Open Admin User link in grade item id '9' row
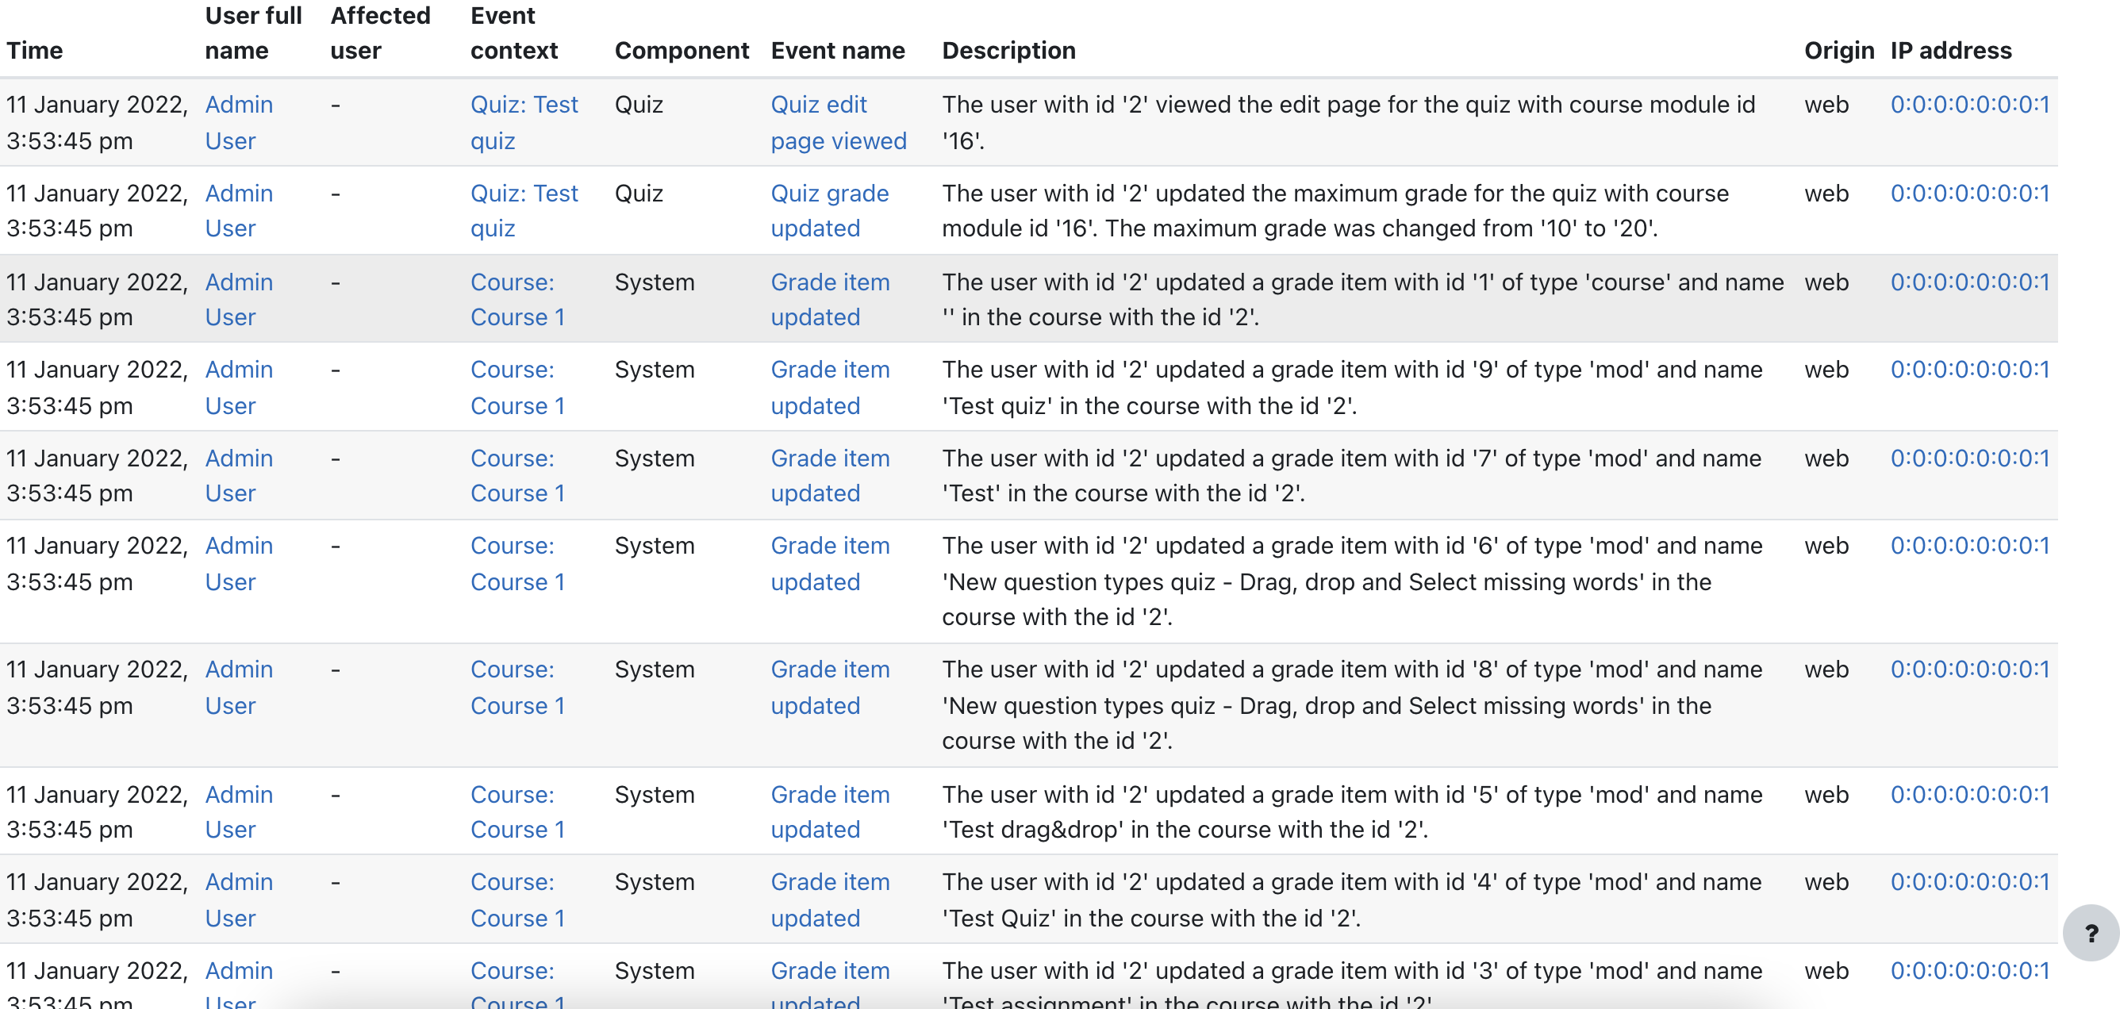The height and width of the screenshot is (1009, 2120). [x=239, y=388]
